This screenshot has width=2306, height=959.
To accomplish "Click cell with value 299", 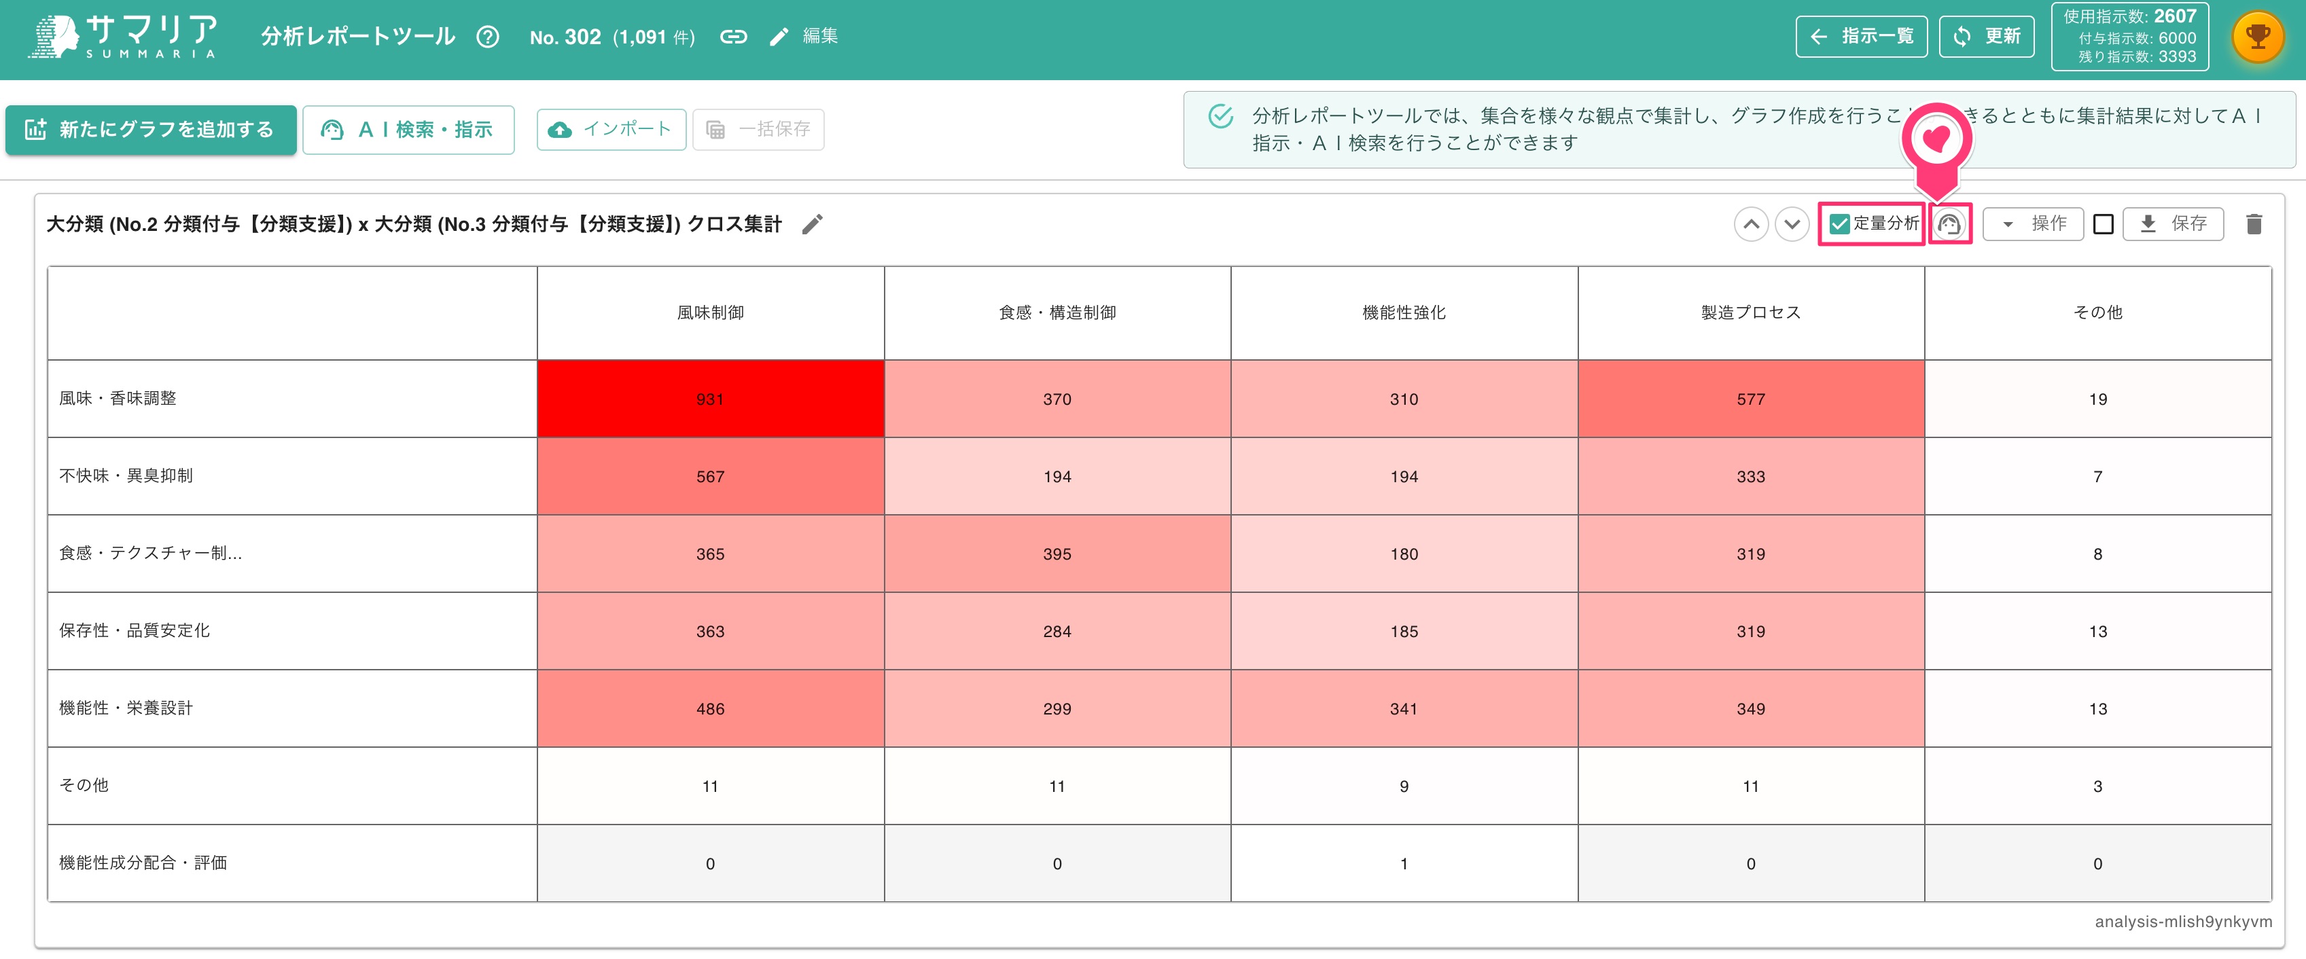I will pos(1057,708).
